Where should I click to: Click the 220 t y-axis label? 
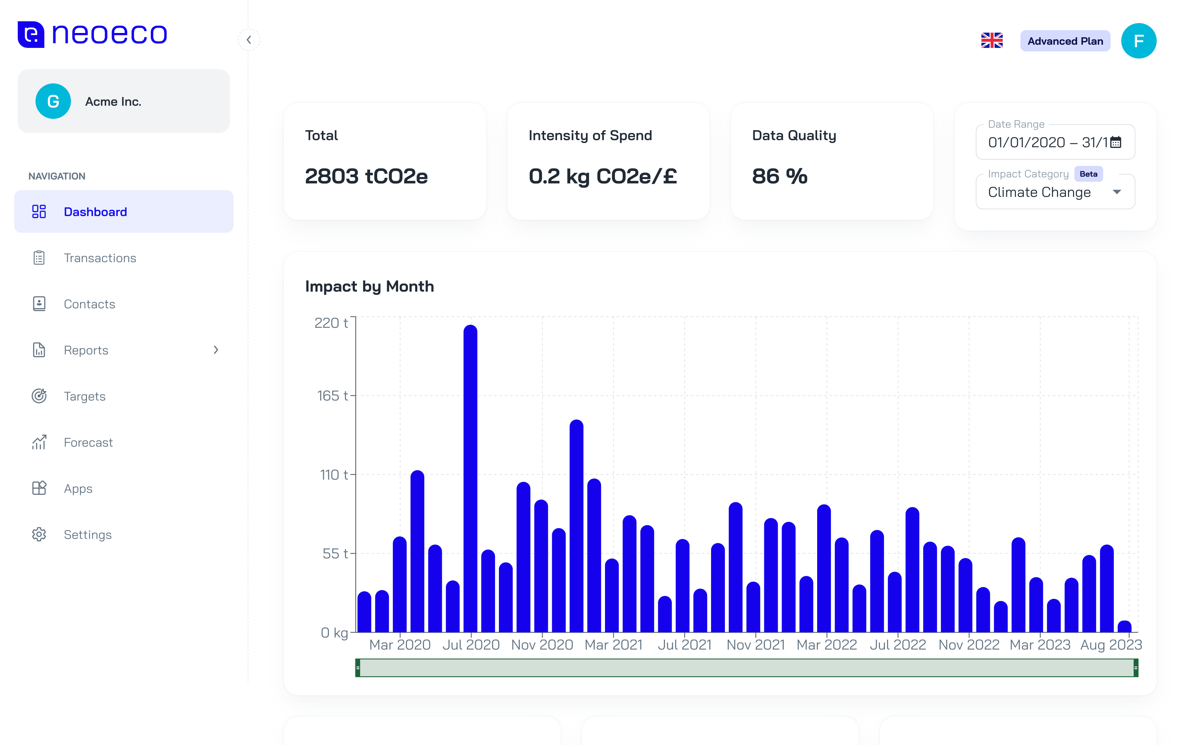click(331, 323)
